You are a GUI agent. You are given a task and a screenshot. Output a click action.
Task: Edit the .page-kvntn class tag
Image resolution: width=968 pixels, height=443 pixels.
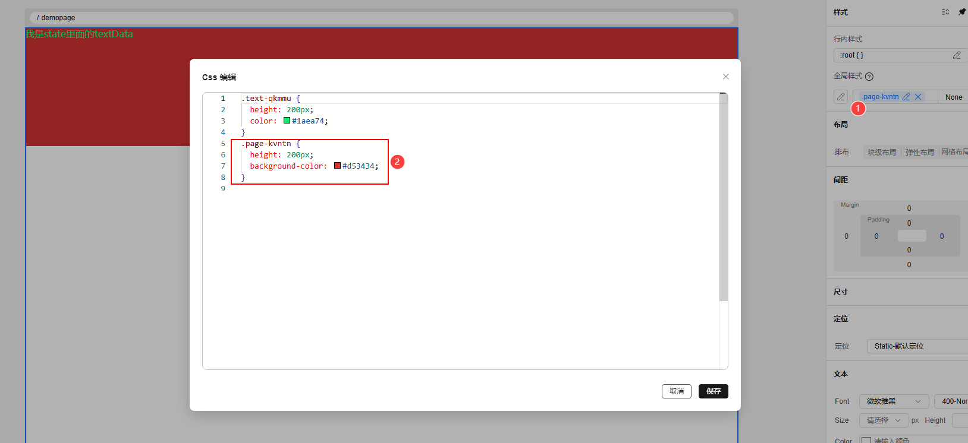(906, 97)
